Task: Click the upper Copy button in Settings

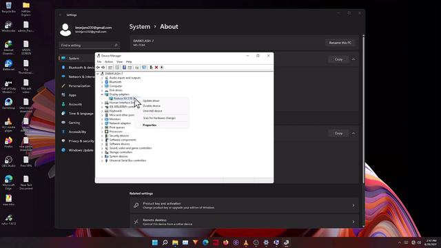Action: coord(338,59)
